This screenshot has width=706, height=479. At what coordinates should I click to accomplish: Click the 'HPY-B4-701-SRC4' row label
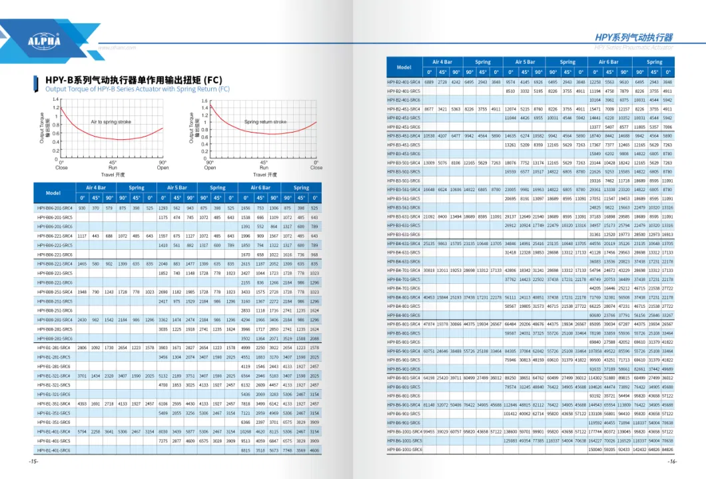point(404,270)
